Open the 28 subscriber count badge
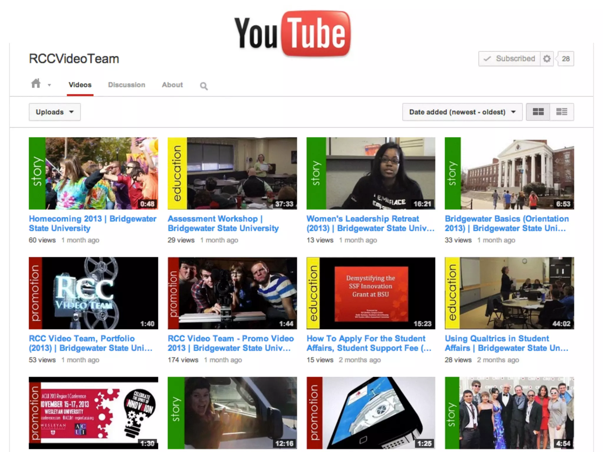Viewport: 603px width, 452px height. click(565, 59)
